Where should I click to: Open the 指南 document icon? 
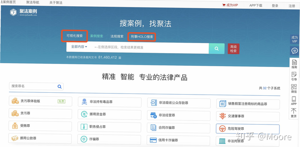tap(294, 62)
